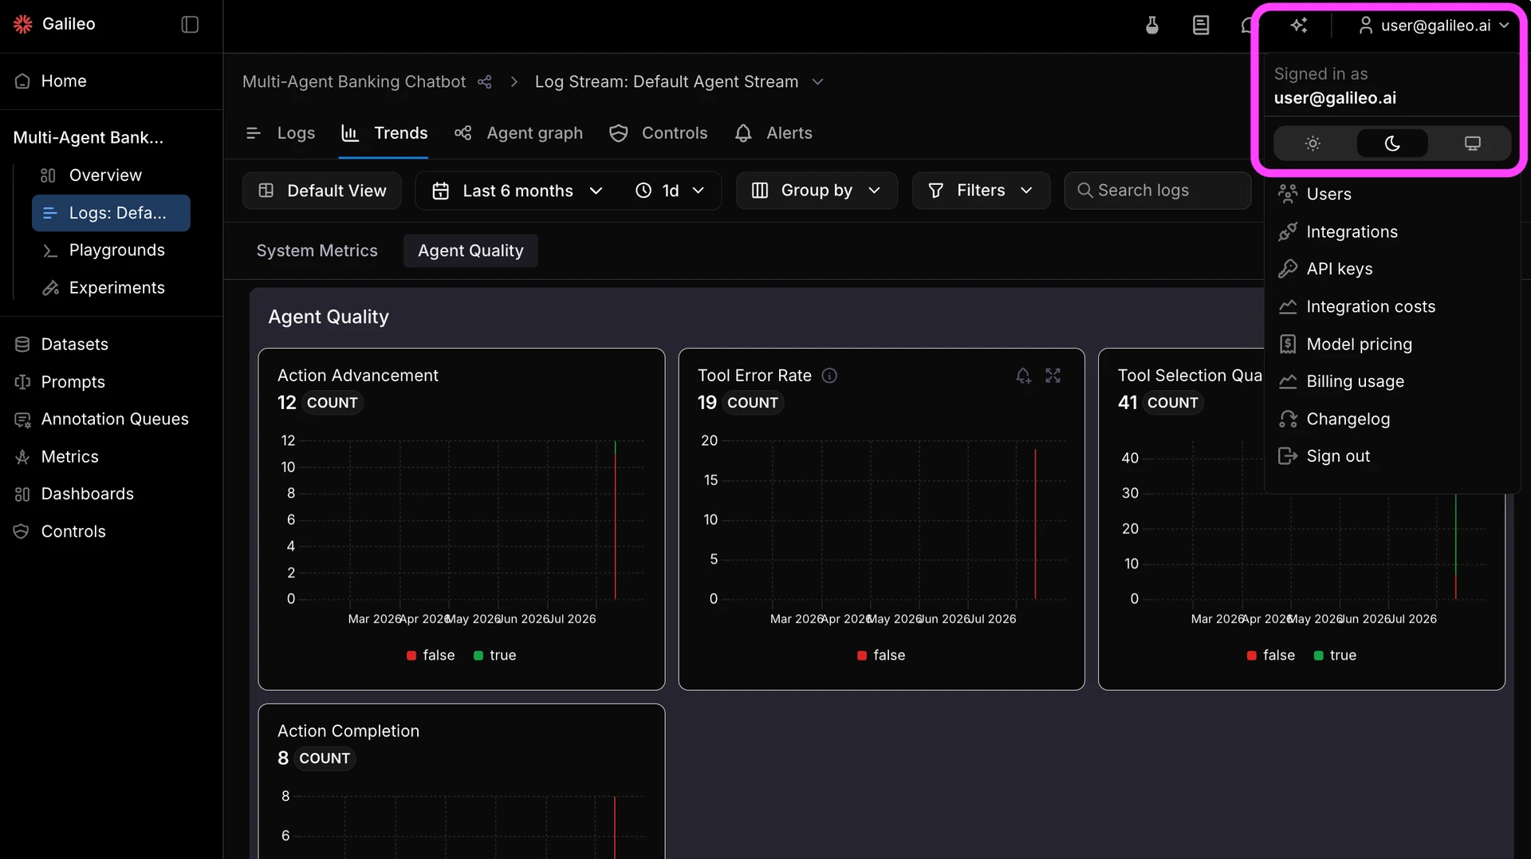This screenshot has height=859, width=1531.
Task: Switch to Agent graph tab
Action: click(x=518, y=133)
